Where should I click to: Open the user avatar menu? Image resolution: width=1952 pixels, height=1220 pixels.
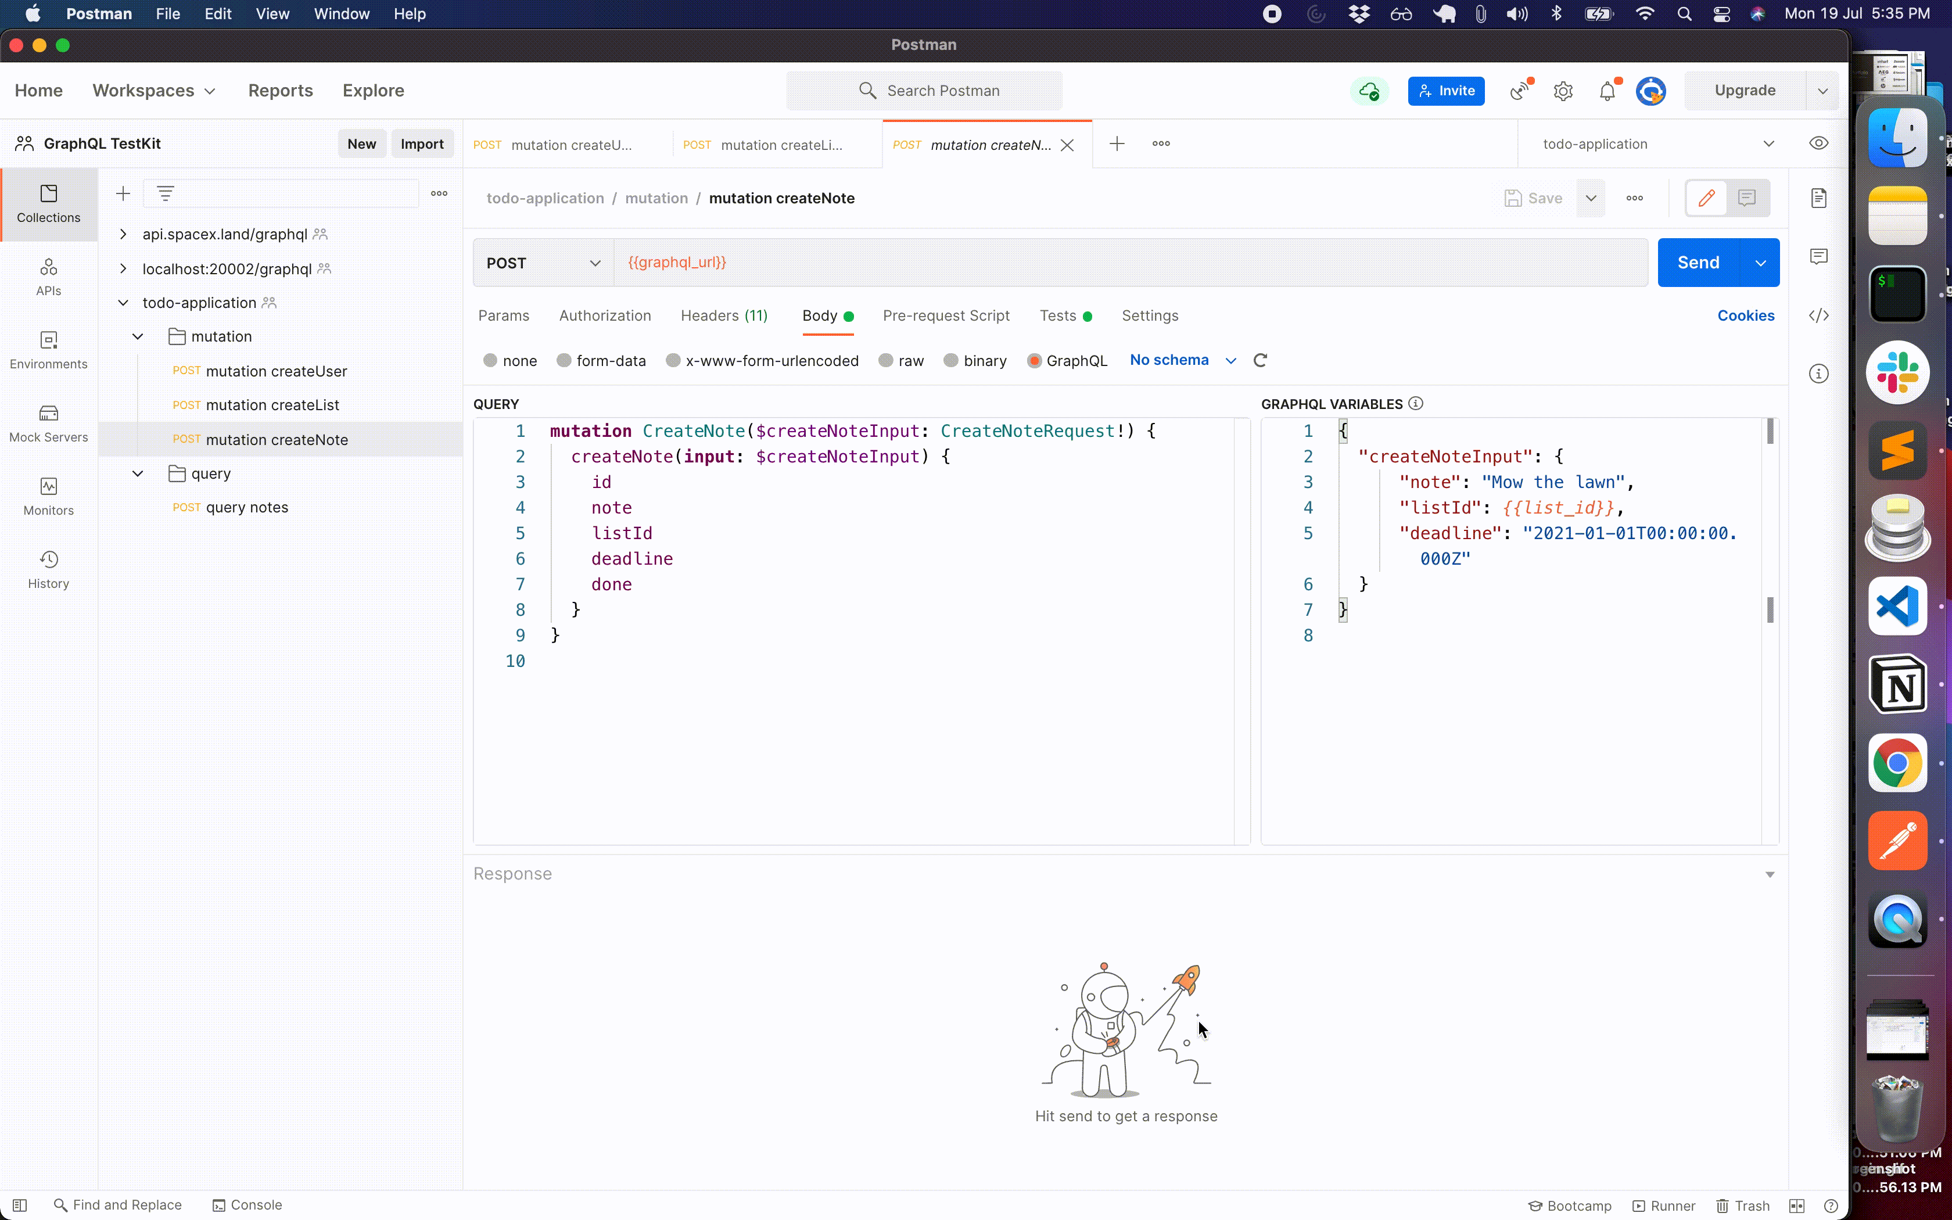[1650, 91]
